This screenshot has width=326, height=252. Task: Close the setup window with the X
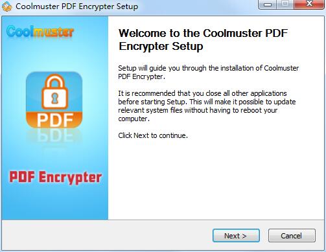click(x=309, y=5)
